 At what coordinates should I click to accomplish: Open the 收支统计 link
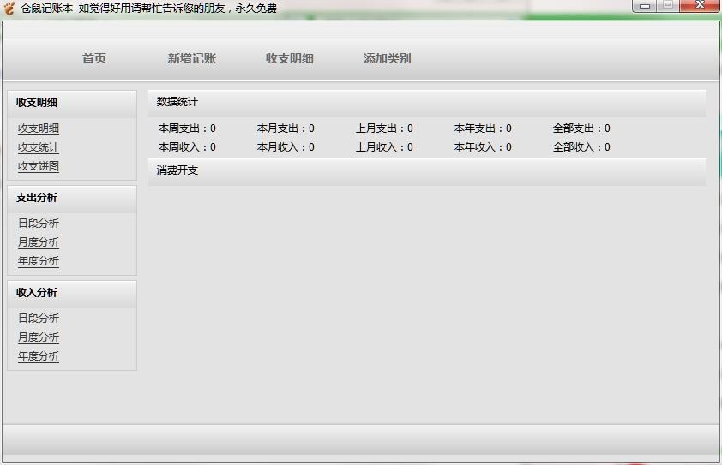[39, 147]
